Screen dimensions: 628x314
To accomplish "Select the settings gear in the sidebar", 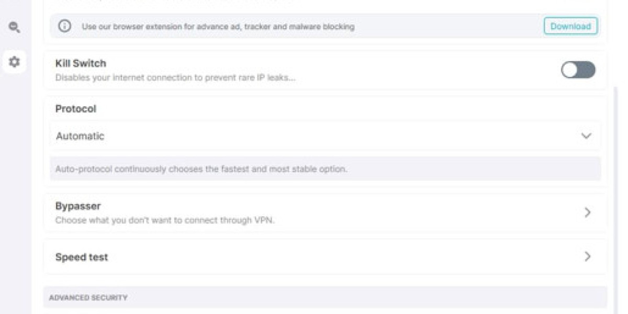I will [x=14, y=62].
